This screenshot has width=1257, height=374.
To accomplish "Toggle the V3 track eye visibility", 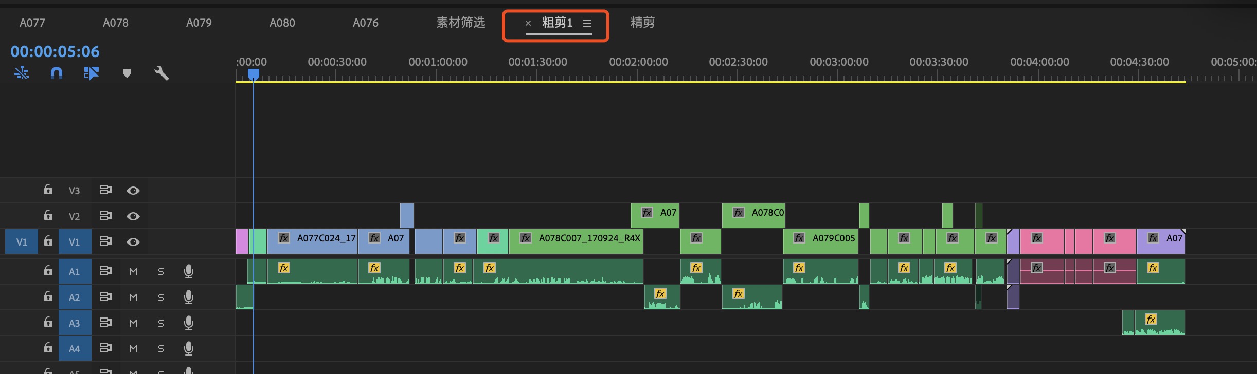I will coord(133,191).
